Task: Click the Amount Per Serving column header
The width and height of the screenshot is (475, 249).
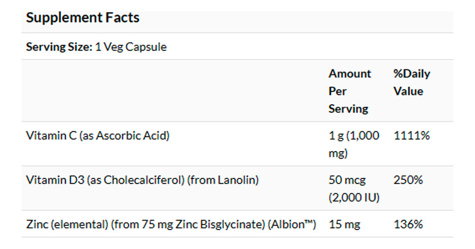Action: pyautogui.click(x=350, y=91)
